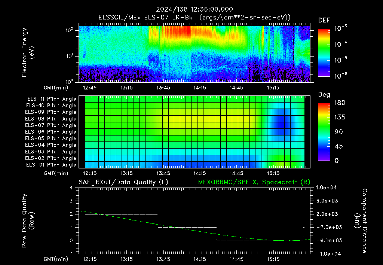The height and width of the screenshot is (265, 383).
Task: Select the ELS-11 Pitch Angle row label
Action: pyautogui.click(x=52, y=99)
